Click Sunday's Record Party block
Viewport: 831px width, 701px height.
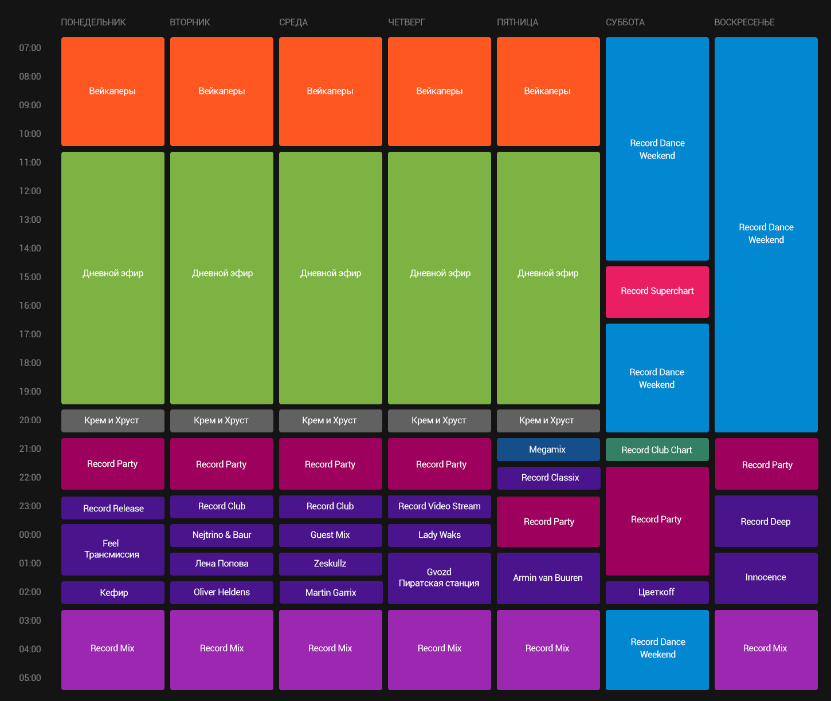tap(766, 464)
